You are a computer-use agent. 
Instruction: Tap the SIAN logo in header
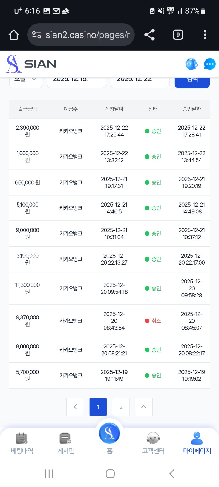point(31,64)
